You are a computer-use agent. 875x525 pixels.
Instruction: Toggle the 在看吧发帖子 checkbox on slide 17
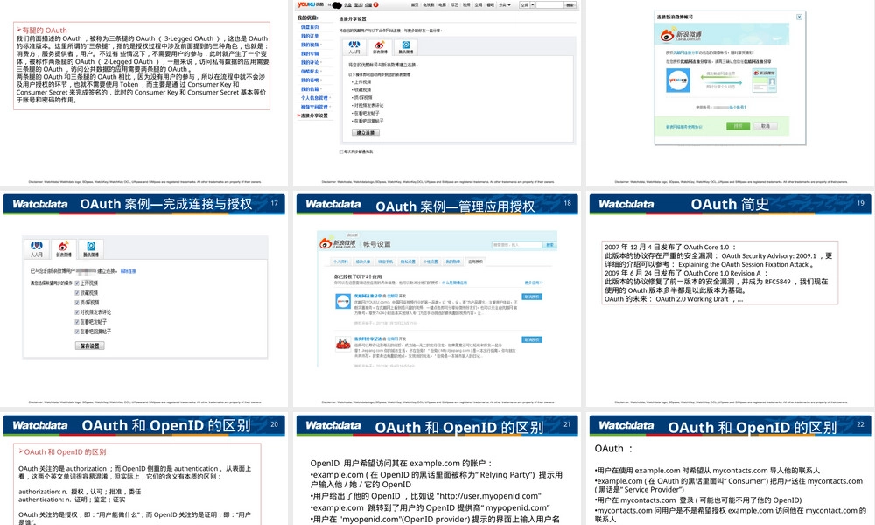(x=77, y=322)
